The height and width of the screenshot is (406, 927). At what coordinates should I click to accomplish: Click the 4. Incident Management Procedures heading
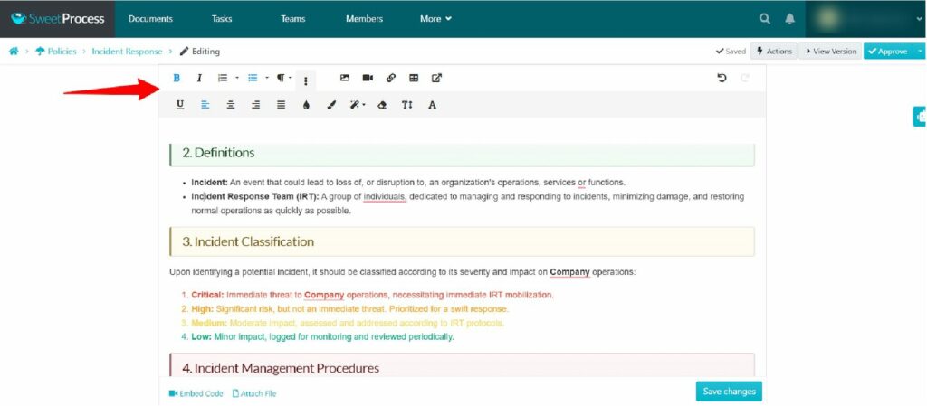point(281,368)
